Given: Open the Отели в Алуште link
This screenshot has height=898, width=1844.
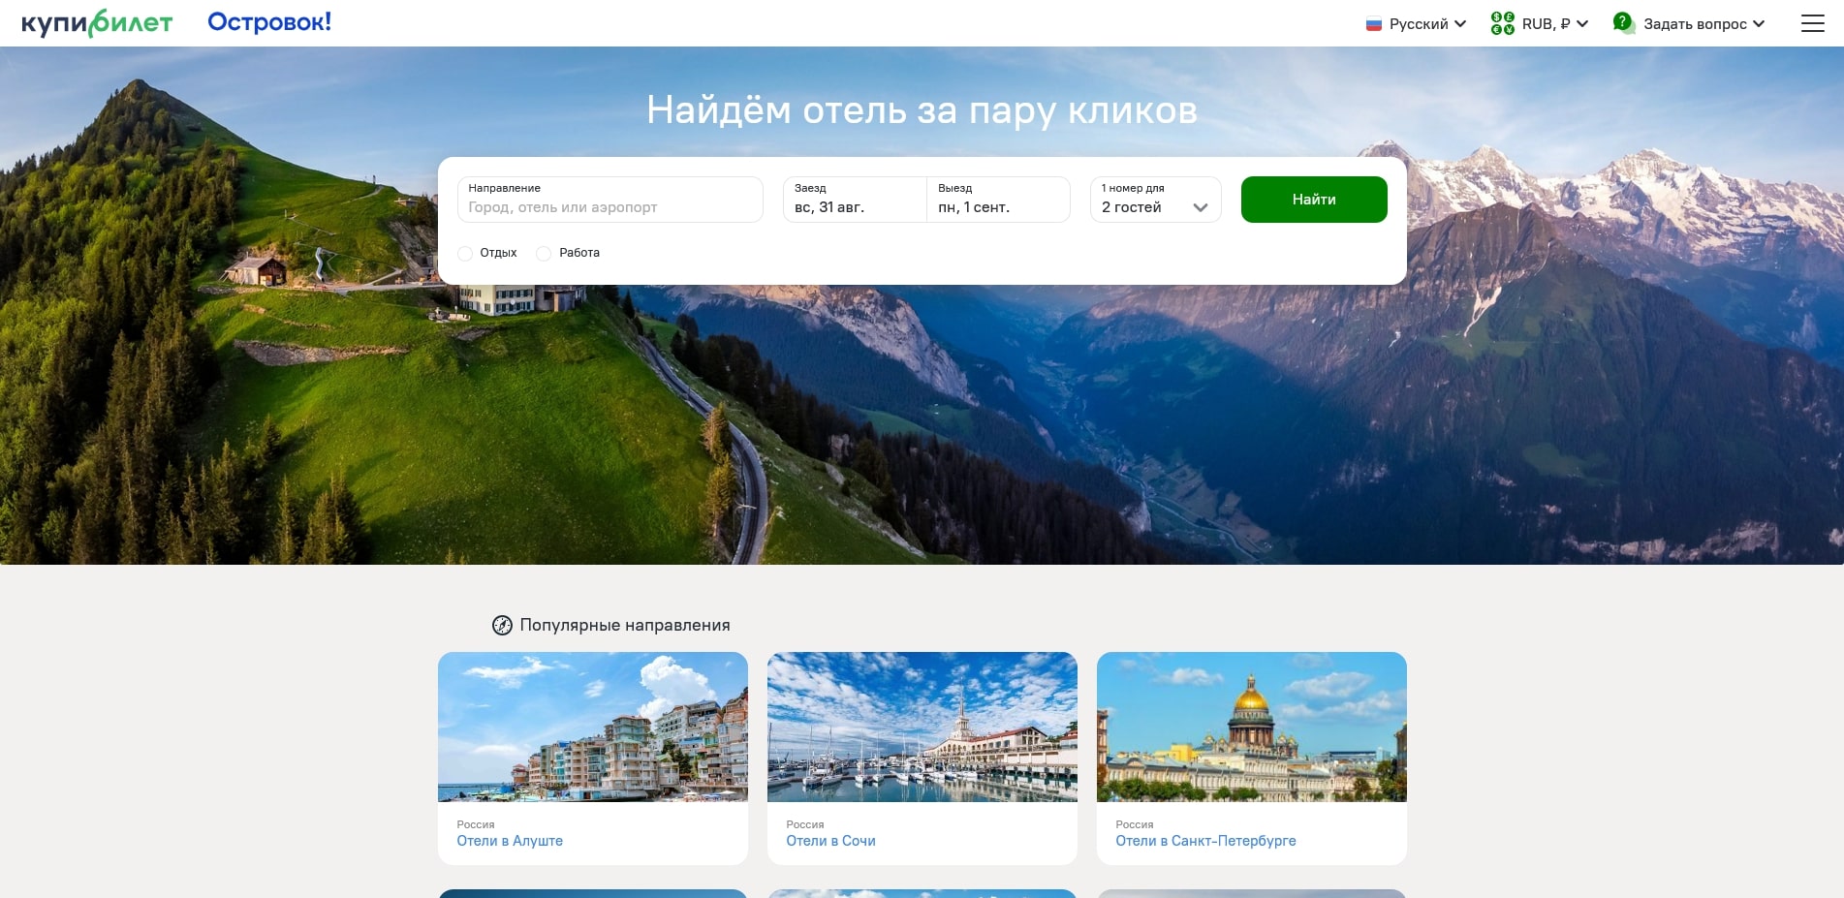Looking at the screenshot, I should pyautogui.click(x=510, y=841).
